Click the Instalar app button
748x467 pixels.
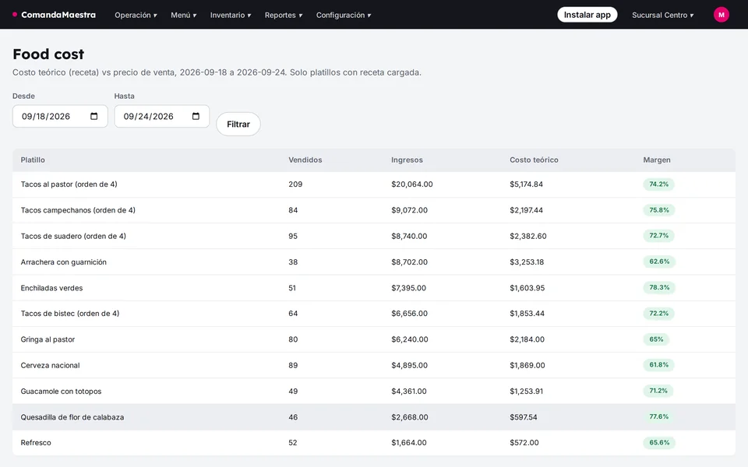click(587, 15)
